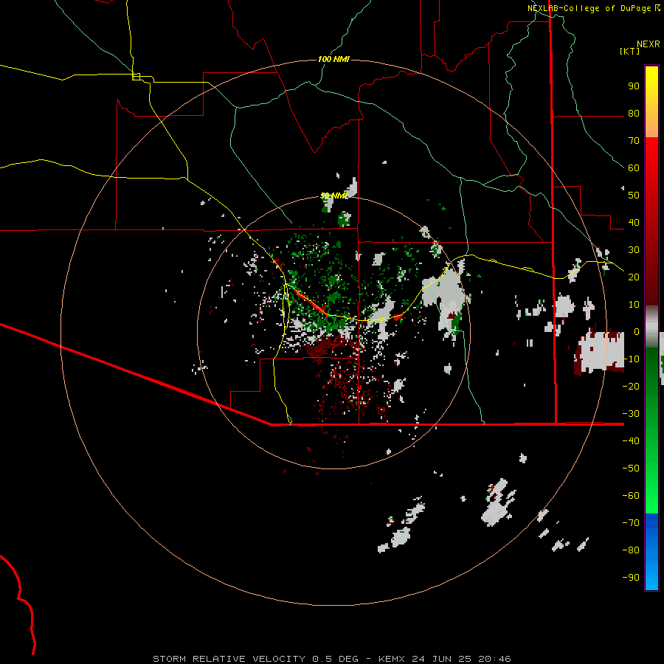The image size is (664, 664).
Task: Click the 90 value on the velocity scale
Action: click(634, 86)
